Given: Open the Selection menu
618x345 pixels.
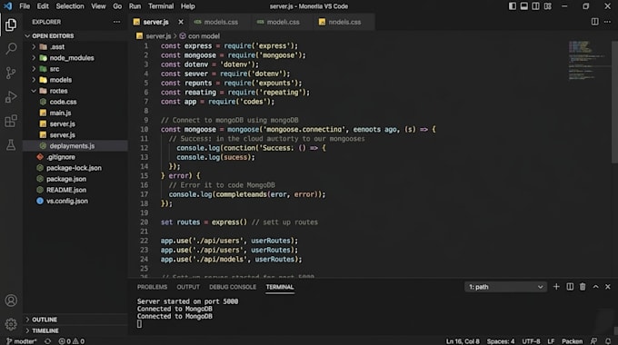Looking at the screenshot, I should click(x=70, y=6).
